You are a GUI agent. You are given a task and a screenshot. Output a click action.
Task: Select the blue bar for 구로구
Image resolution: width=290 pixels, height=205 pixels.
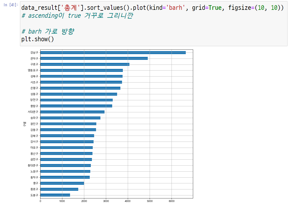pos(85,64)
